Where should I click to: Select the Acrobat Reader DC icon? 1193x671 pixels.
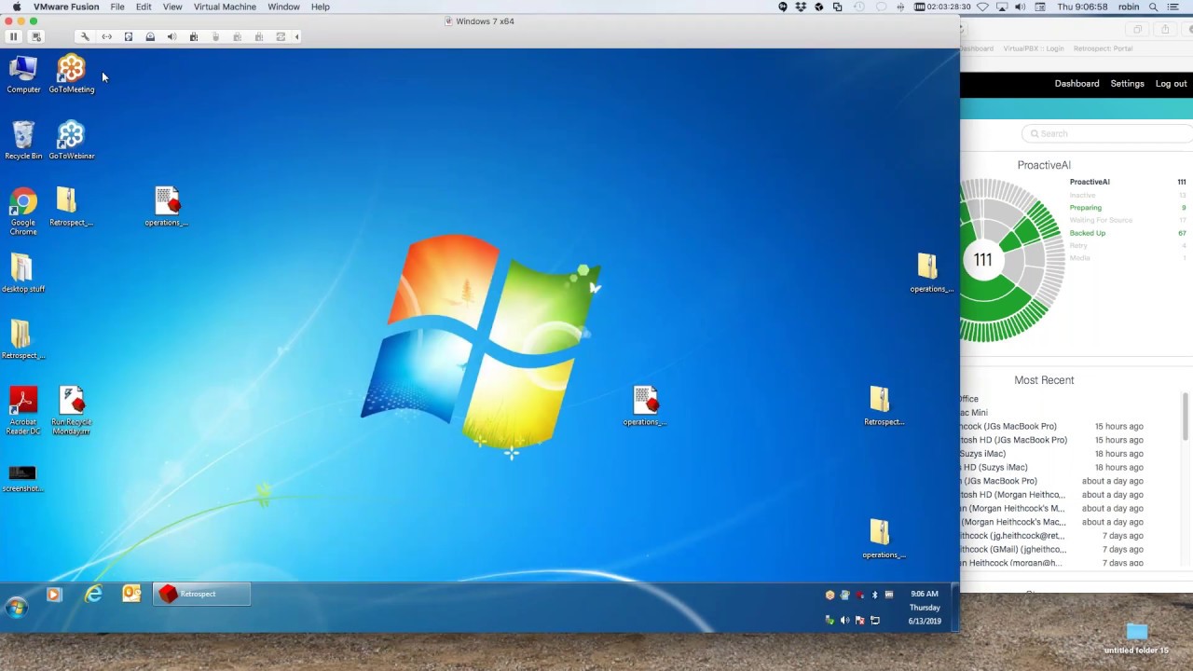pyautogui.click(x=23, y=411)
